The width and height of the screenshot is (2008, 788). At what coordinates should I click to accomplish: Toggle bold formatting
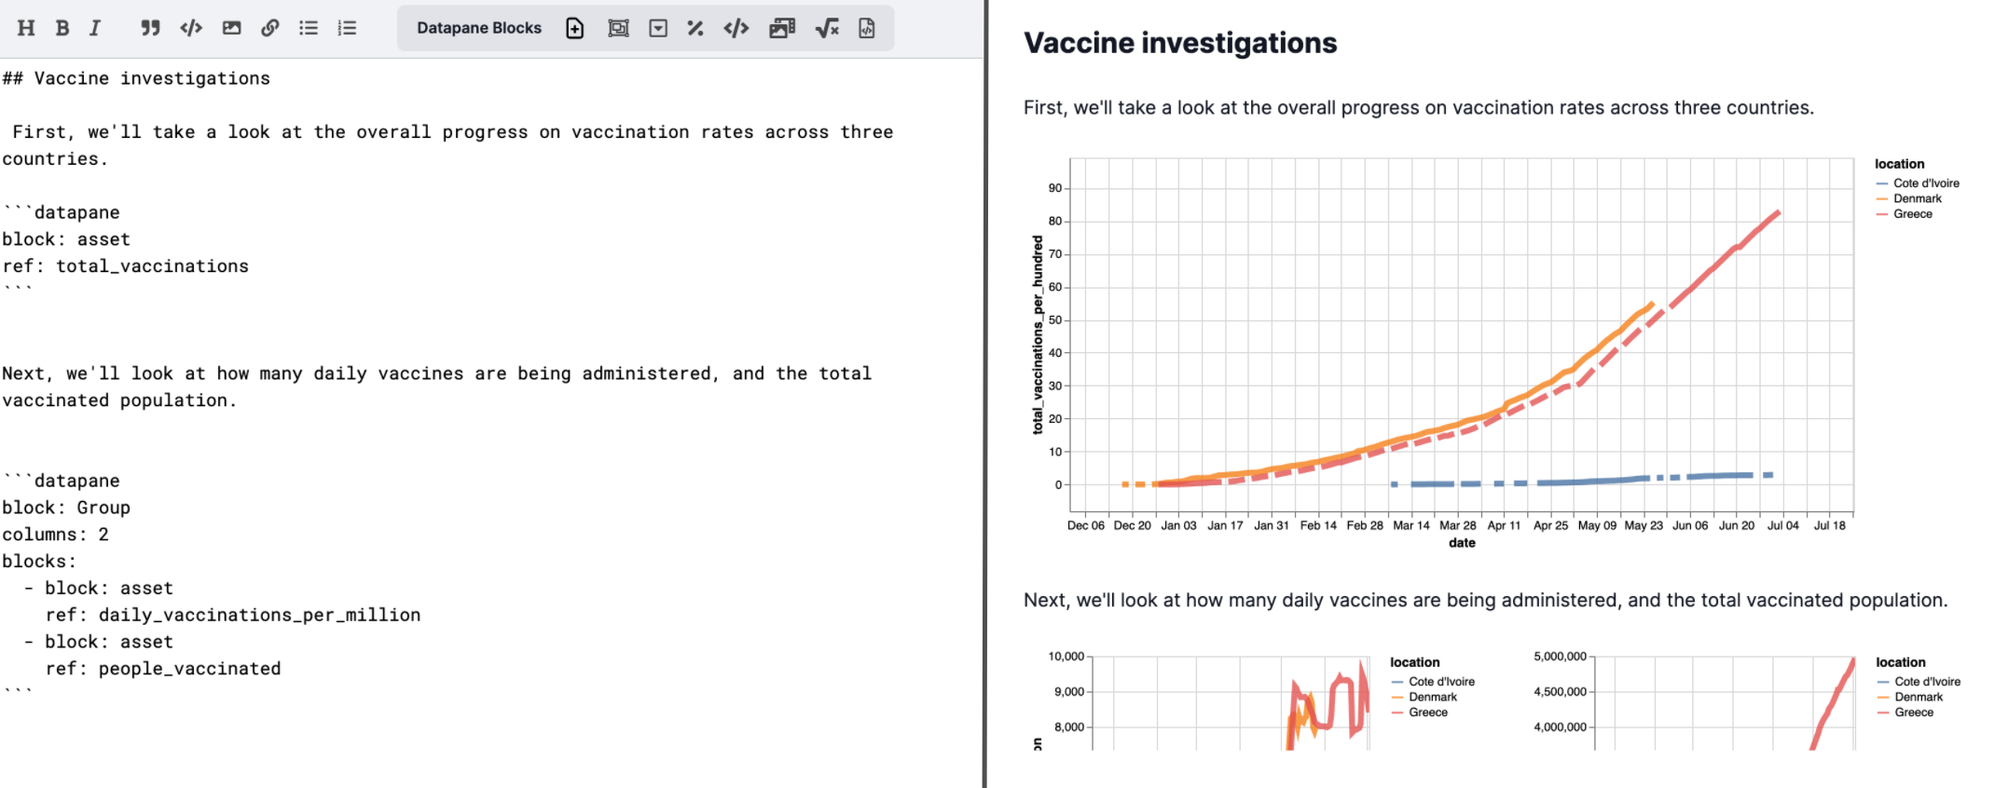[x=62, y=28]
